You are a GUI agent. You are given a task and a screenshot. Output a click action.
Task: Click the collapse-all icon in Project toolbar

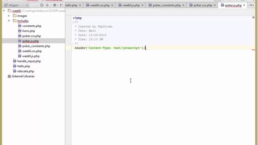click(x=48, y=5)
